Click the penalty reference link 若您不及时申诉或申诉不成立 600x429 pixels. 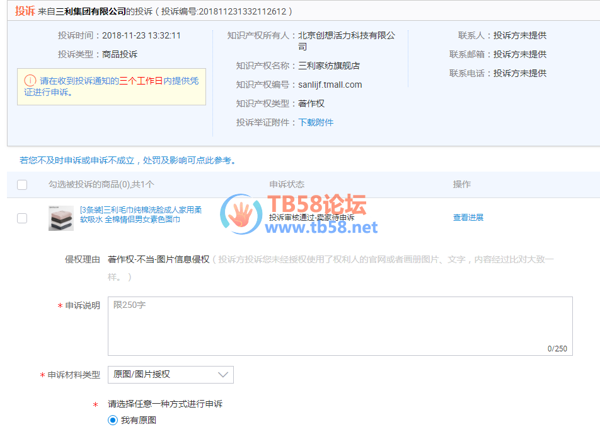click(128, 160)
